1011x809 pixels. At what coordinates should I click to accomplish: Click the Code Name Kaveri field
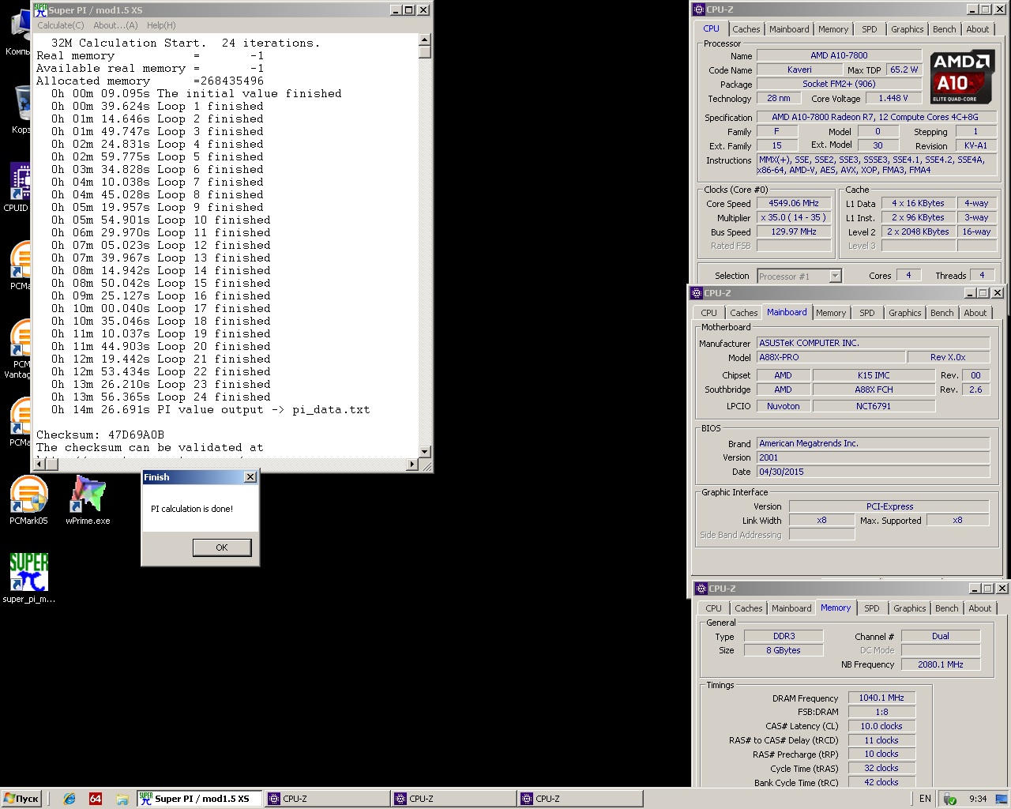[x=799, y=70]
